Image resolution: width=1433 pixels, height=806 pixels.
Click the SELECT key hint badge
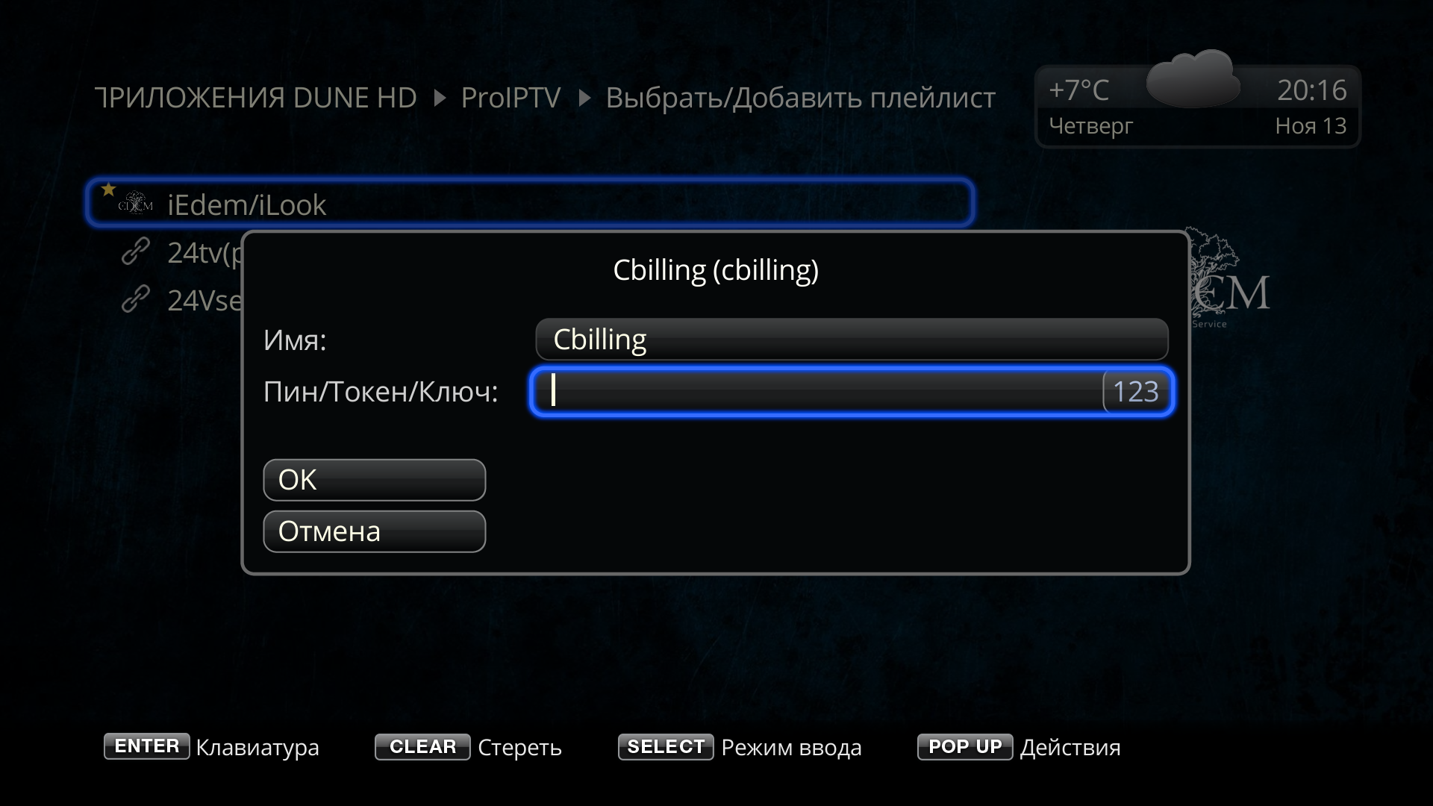(666, 746)
